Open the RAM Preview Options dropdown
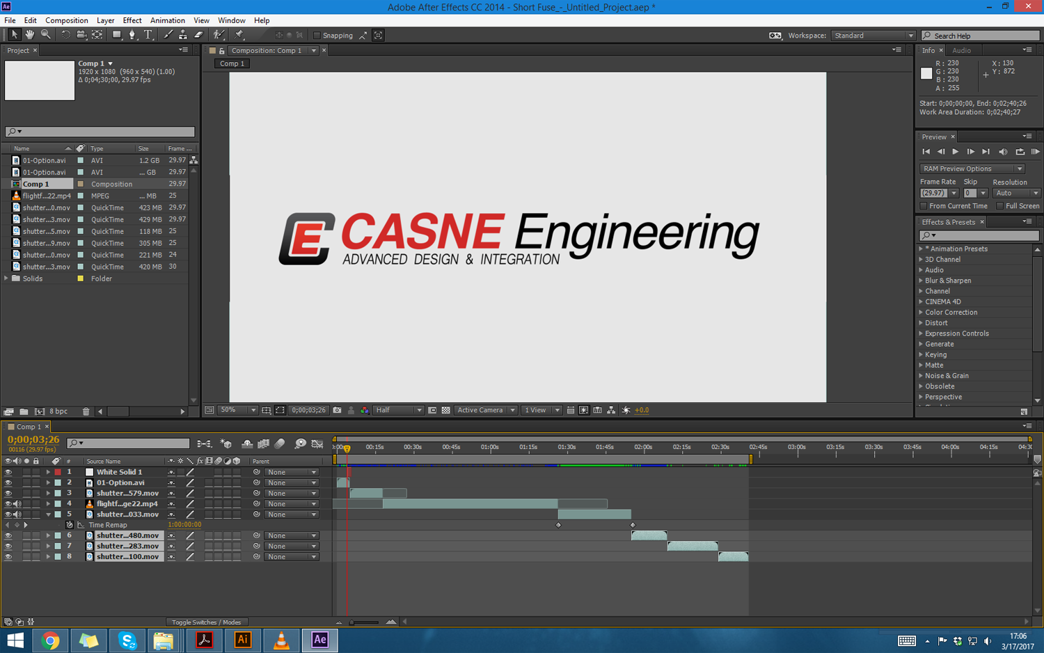 (972, 168)
